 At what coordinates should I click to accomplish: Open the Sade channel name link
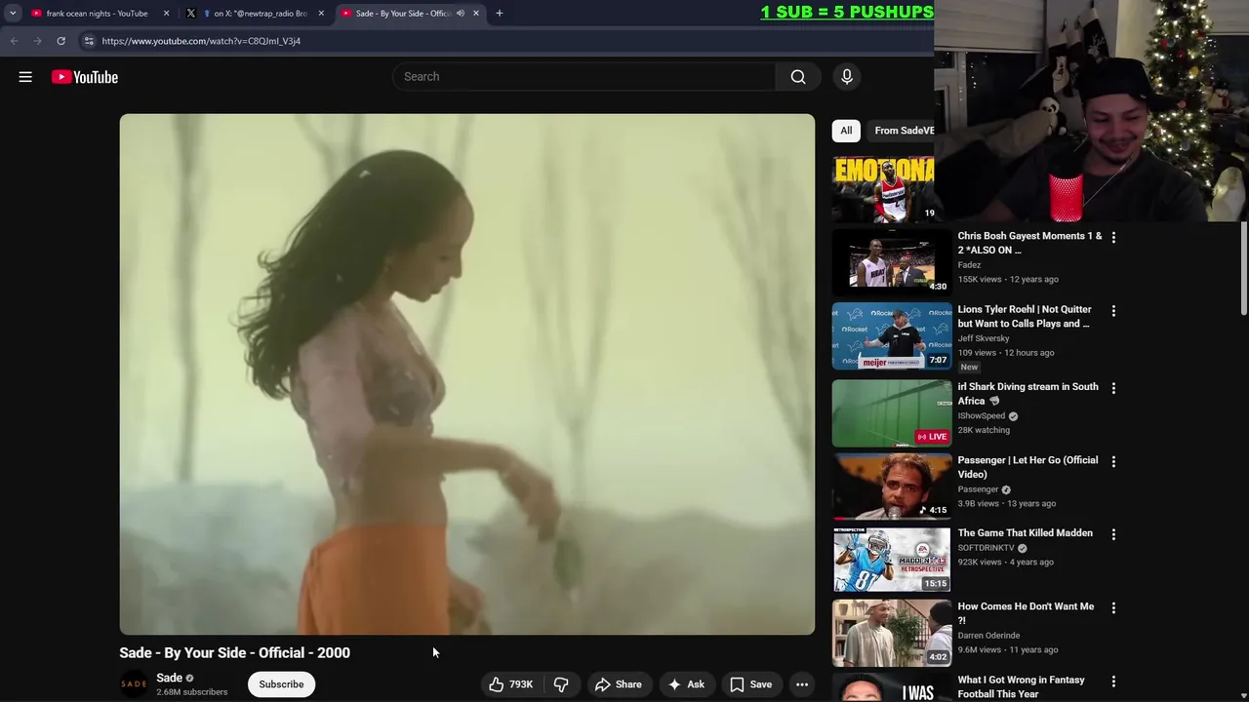point(170,678)
